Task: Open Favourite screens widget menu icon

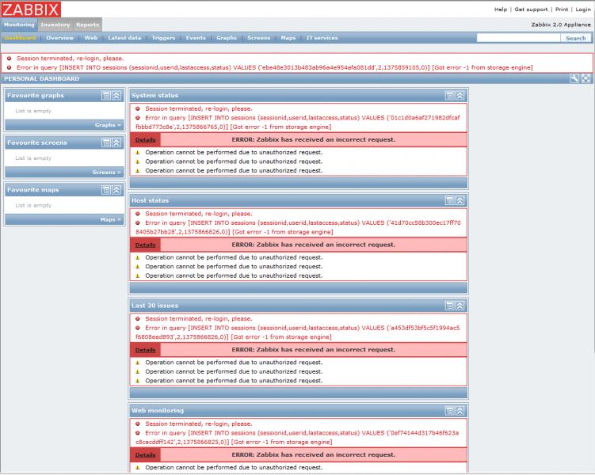Action: [106, 142]
